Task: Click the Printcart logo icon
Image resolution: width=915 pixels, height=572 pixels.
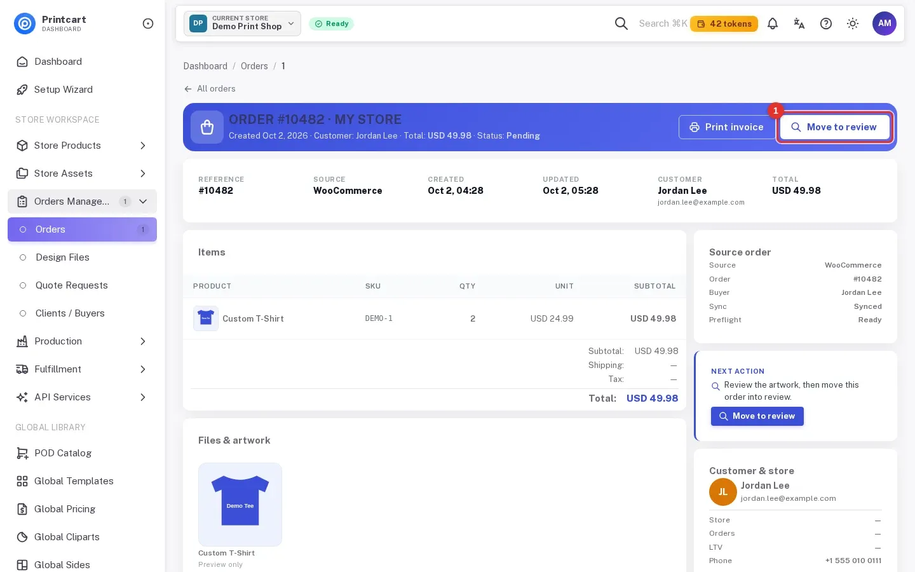Action: coord(25,24)
